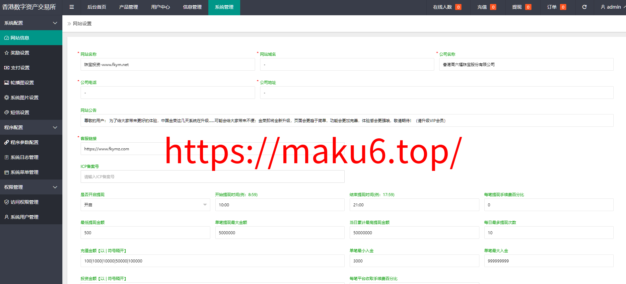Click the orange 提现 count badge
This screenshot has height=284, width=626.
point(528,7)
